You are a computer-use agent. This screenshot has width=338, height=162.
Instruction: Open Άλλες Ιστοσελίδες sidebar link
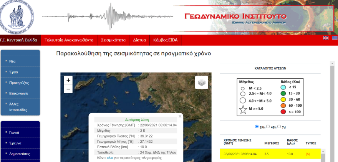coord(18,107)
